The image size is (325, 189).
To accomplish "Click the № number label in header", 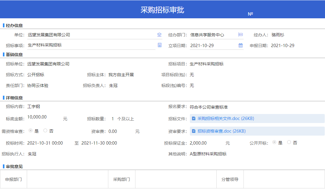I will [250, 14].
